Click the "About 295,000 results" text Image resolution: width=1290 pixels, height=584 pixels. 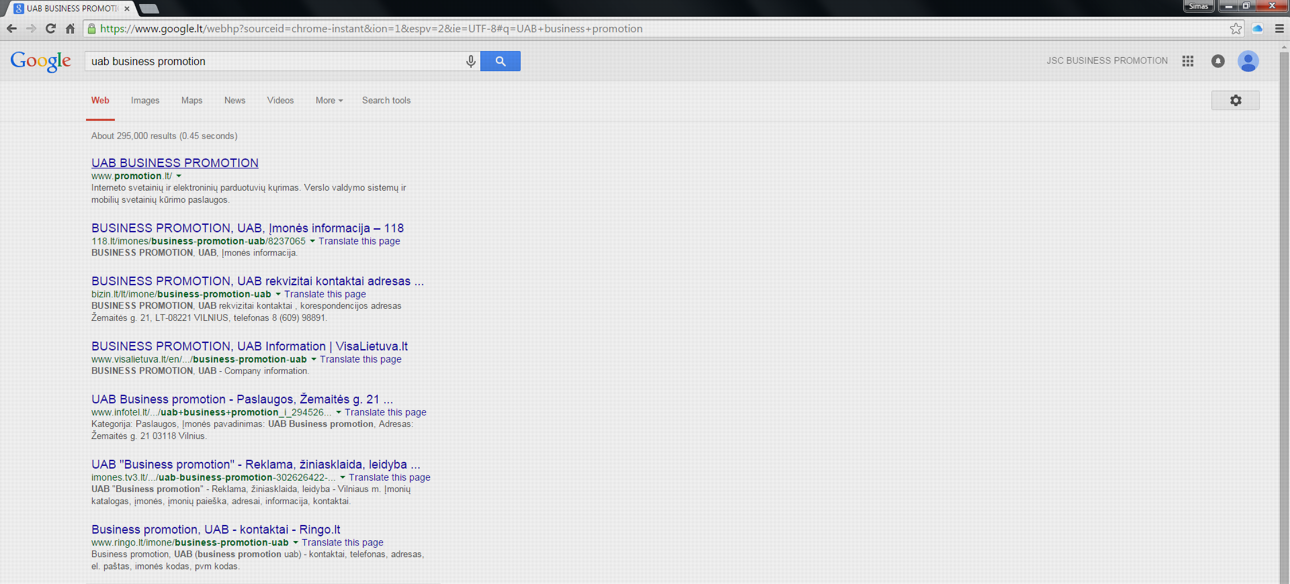click(134, 136)
